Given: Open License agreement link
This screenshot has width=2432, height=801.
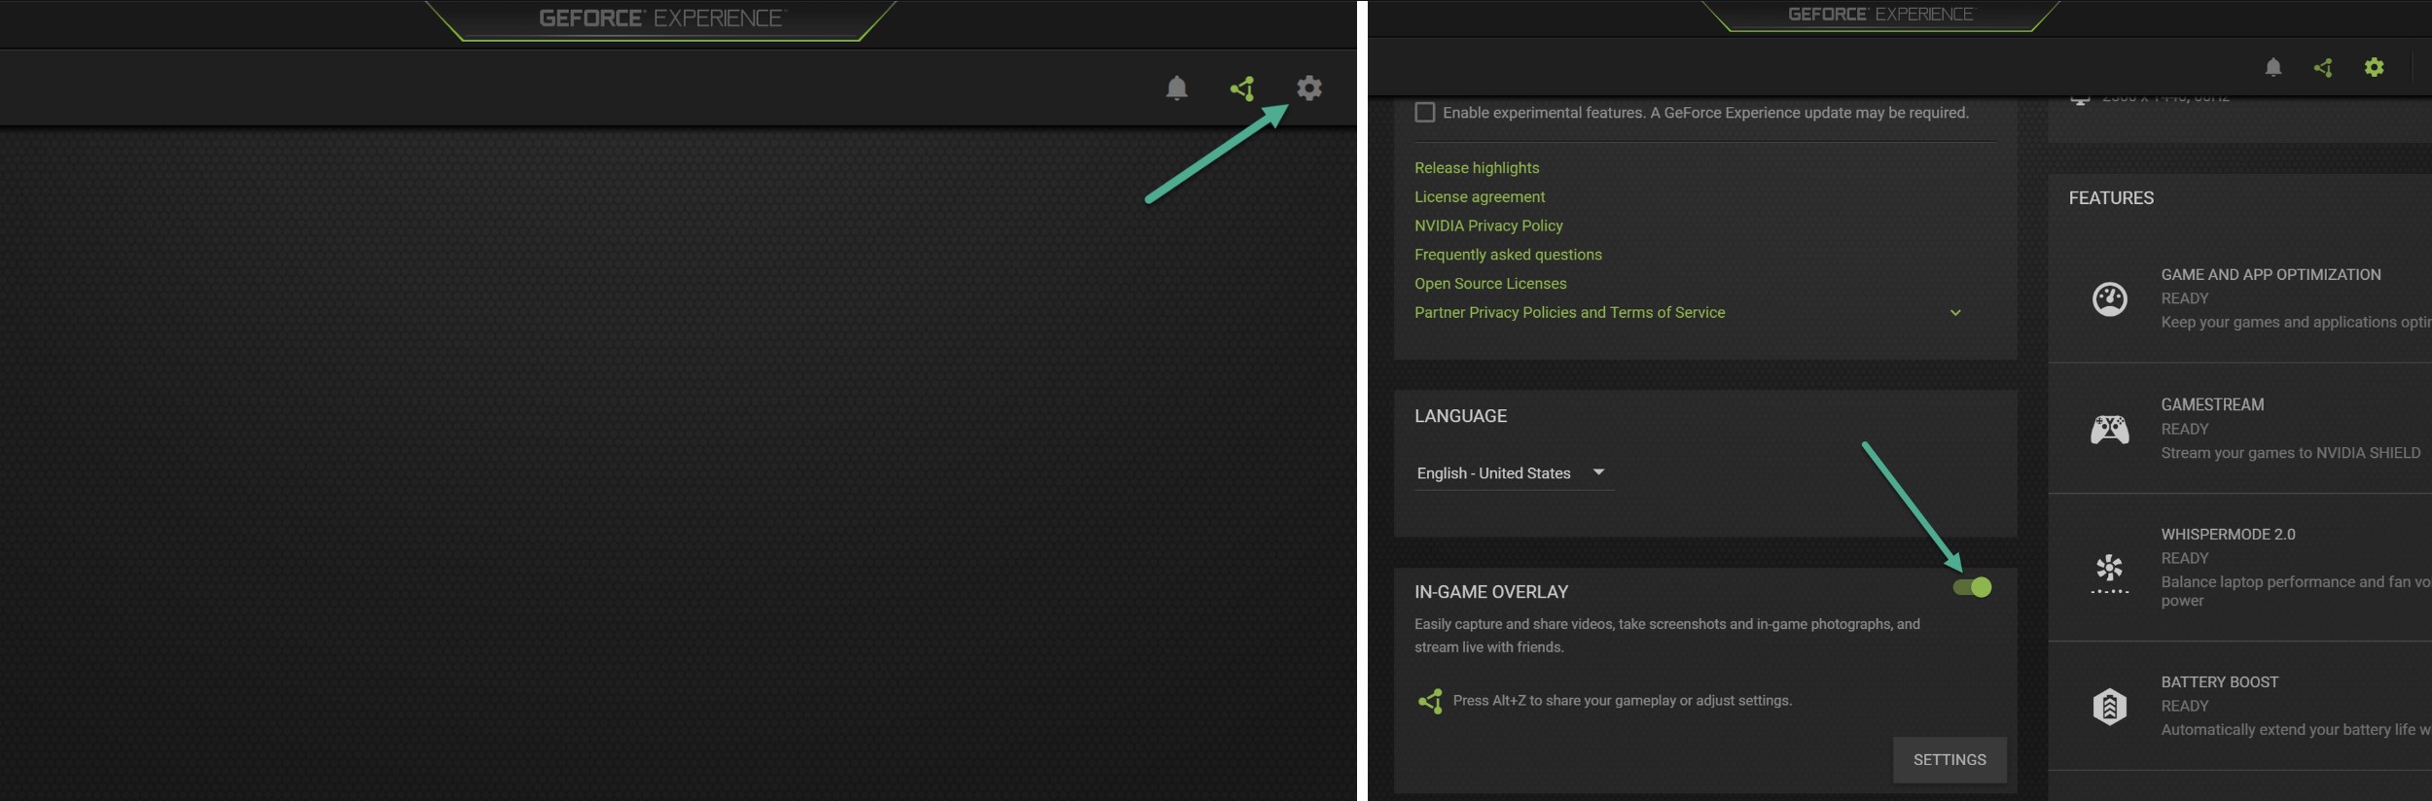Looking at the screenshot, I should [1480, 197].
